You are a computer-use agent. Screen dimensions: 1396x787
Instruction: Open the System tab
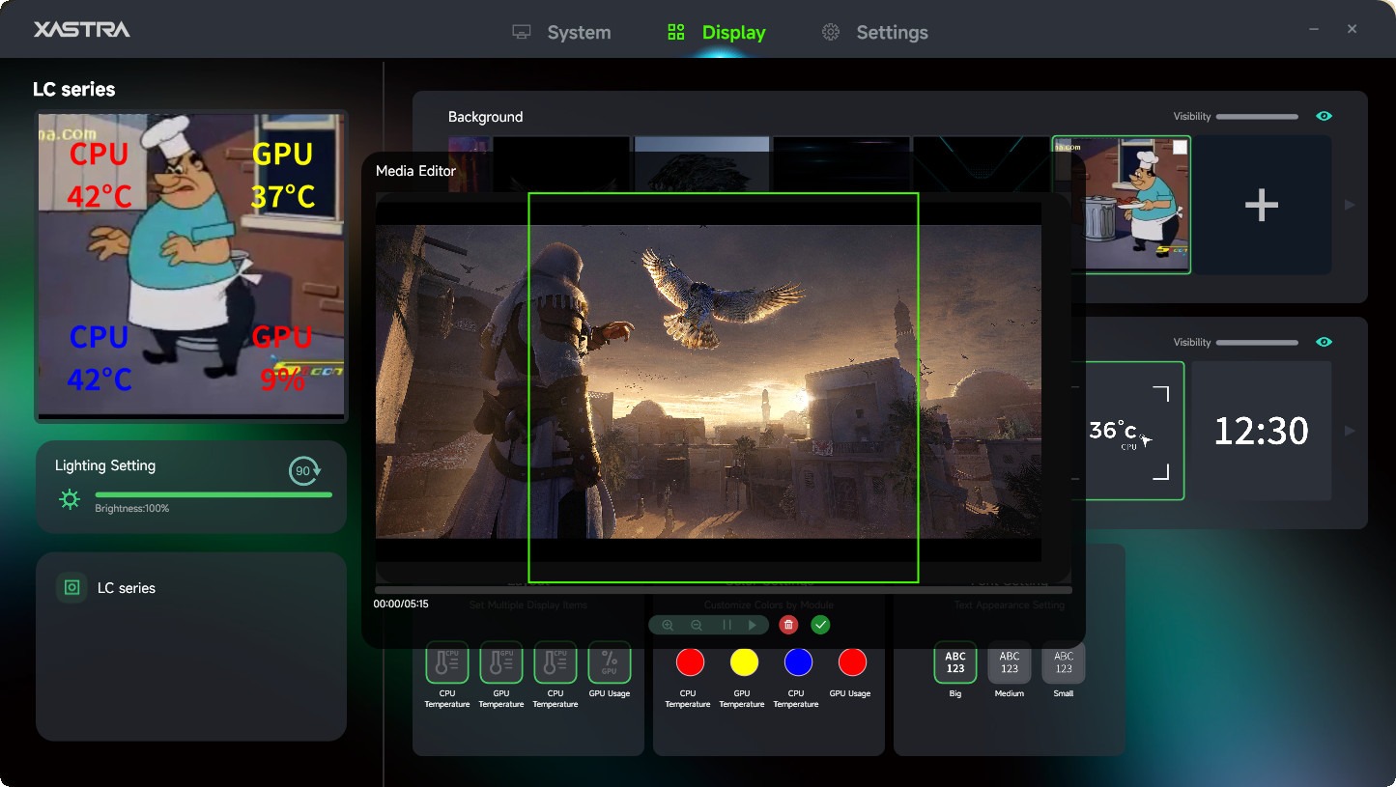(561, 32)
